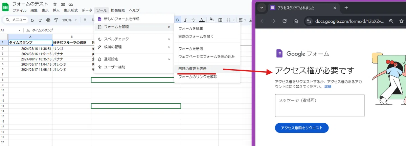
Task: Toggle bold formatting in the toolbar
Action: pyautogui.click(x=177, y=20)
